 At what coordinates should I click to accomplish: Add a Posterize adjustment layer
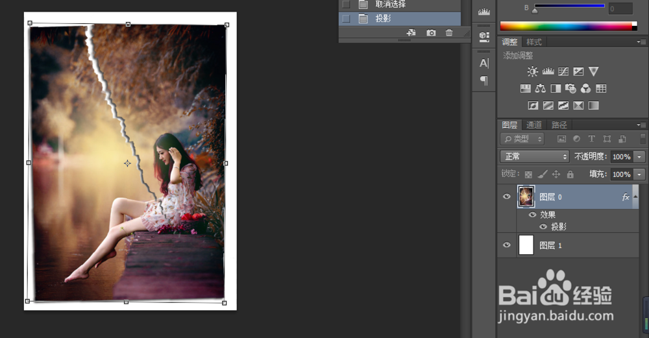pyautogui.click(x=548, y=106)
